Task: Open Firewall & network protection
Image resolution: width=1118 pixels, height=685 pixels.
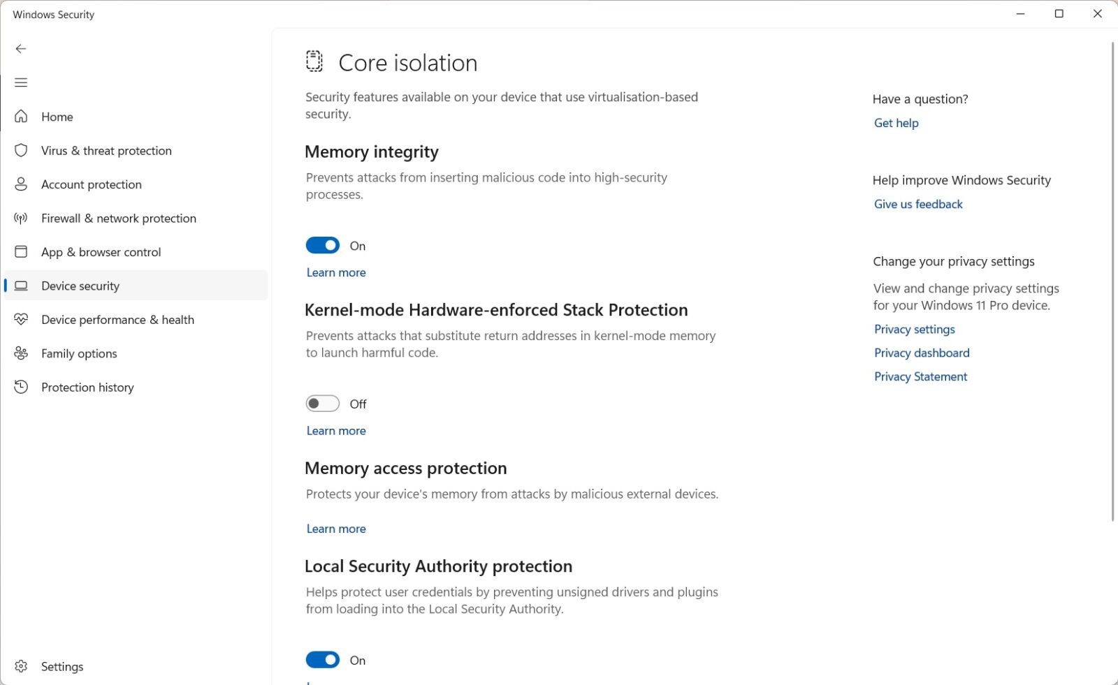Action: 118,218
